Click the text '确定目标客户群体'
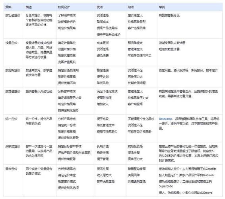This screenshot has height=199, width=225. 70,146
